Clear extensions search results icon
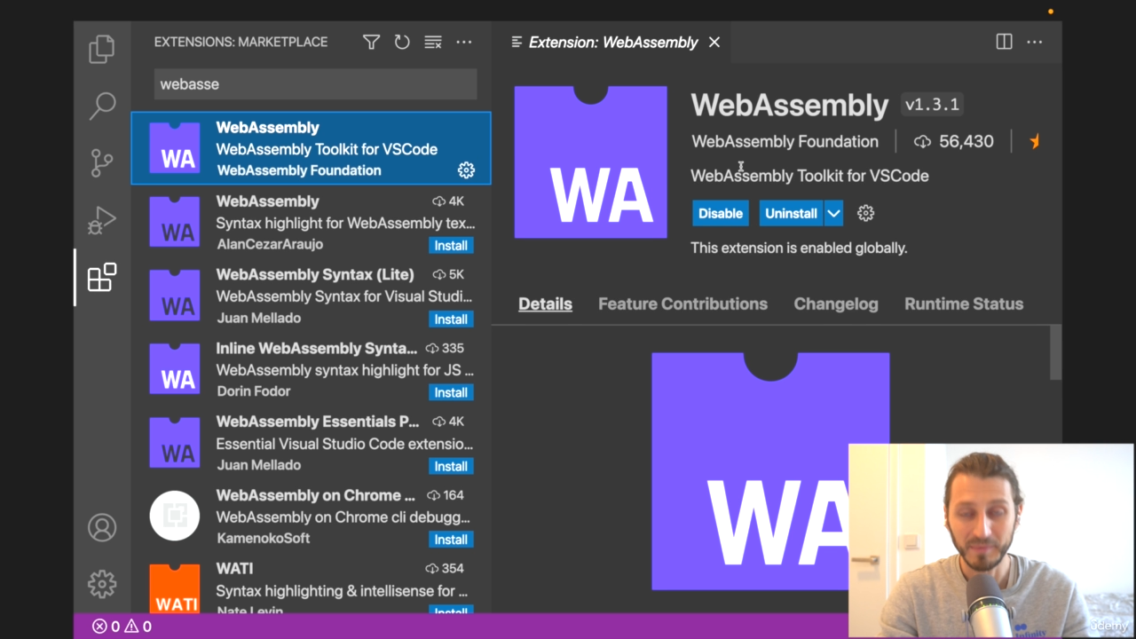 [432, 42]
